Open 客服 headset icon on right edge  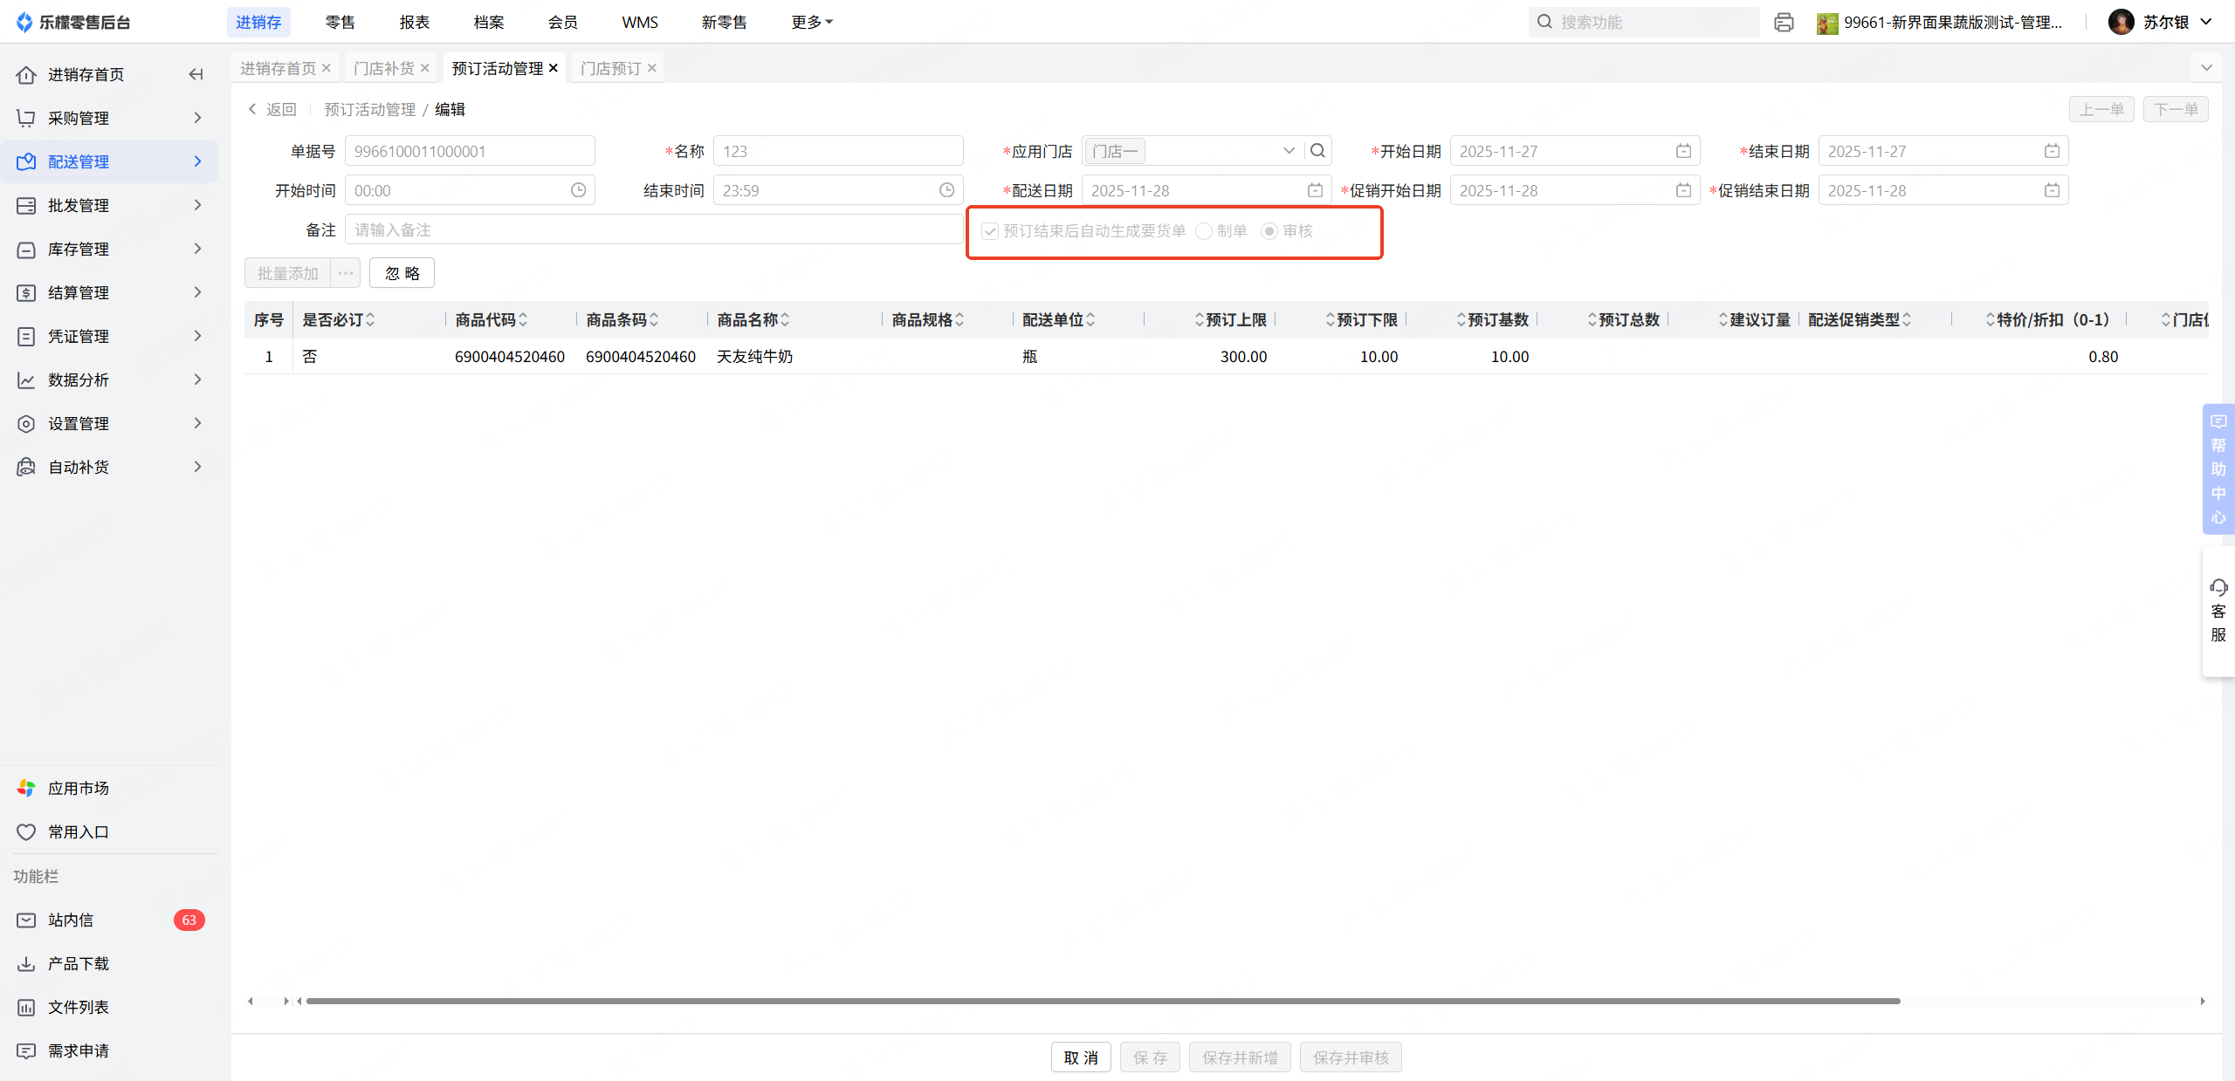point(2218,588)
